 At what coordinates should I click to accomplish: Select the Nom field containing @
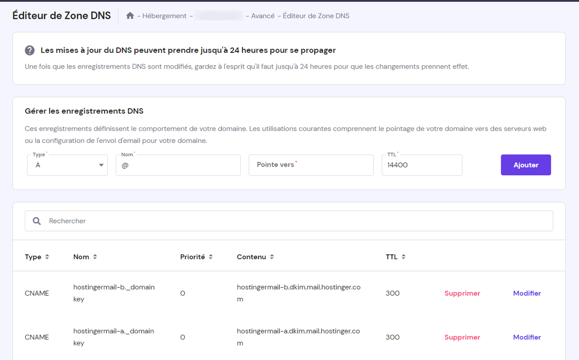pyautogui.click(x=178, y=165)
